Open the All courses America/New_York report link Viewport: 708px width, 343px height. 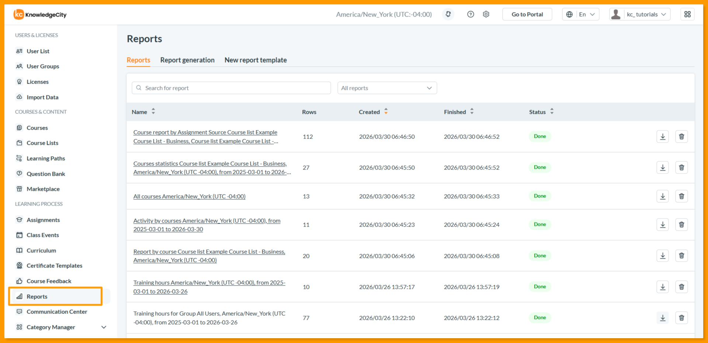coord(189,196)
